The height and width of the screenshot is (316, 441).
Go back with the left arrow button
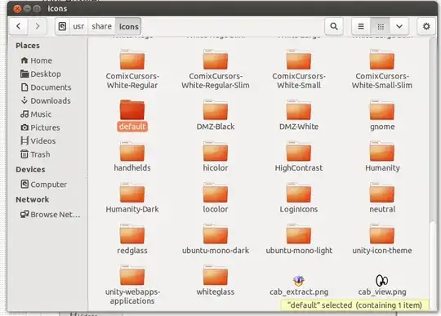click(19, 26)
